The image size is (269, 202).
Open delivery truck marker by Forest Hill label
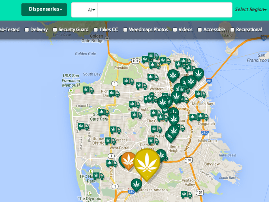[x=110, y=141]
